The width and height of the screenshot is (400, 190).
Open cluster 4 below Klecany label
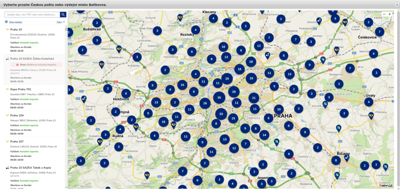[213, 18]
